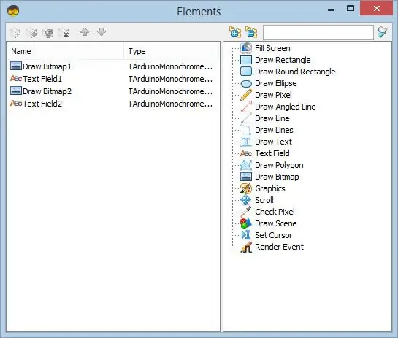Choose Draw Round Rectangle from the tree
The width and height of the screenshot is (398, 338).
click(x=295, y=72)
